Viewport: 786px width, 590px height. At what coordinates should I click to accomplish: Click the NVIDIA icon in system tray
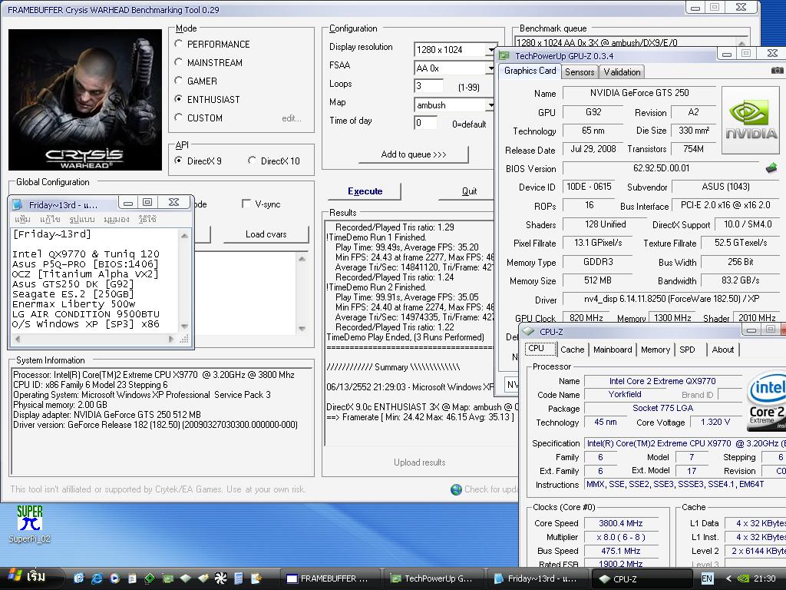[743, 578]
